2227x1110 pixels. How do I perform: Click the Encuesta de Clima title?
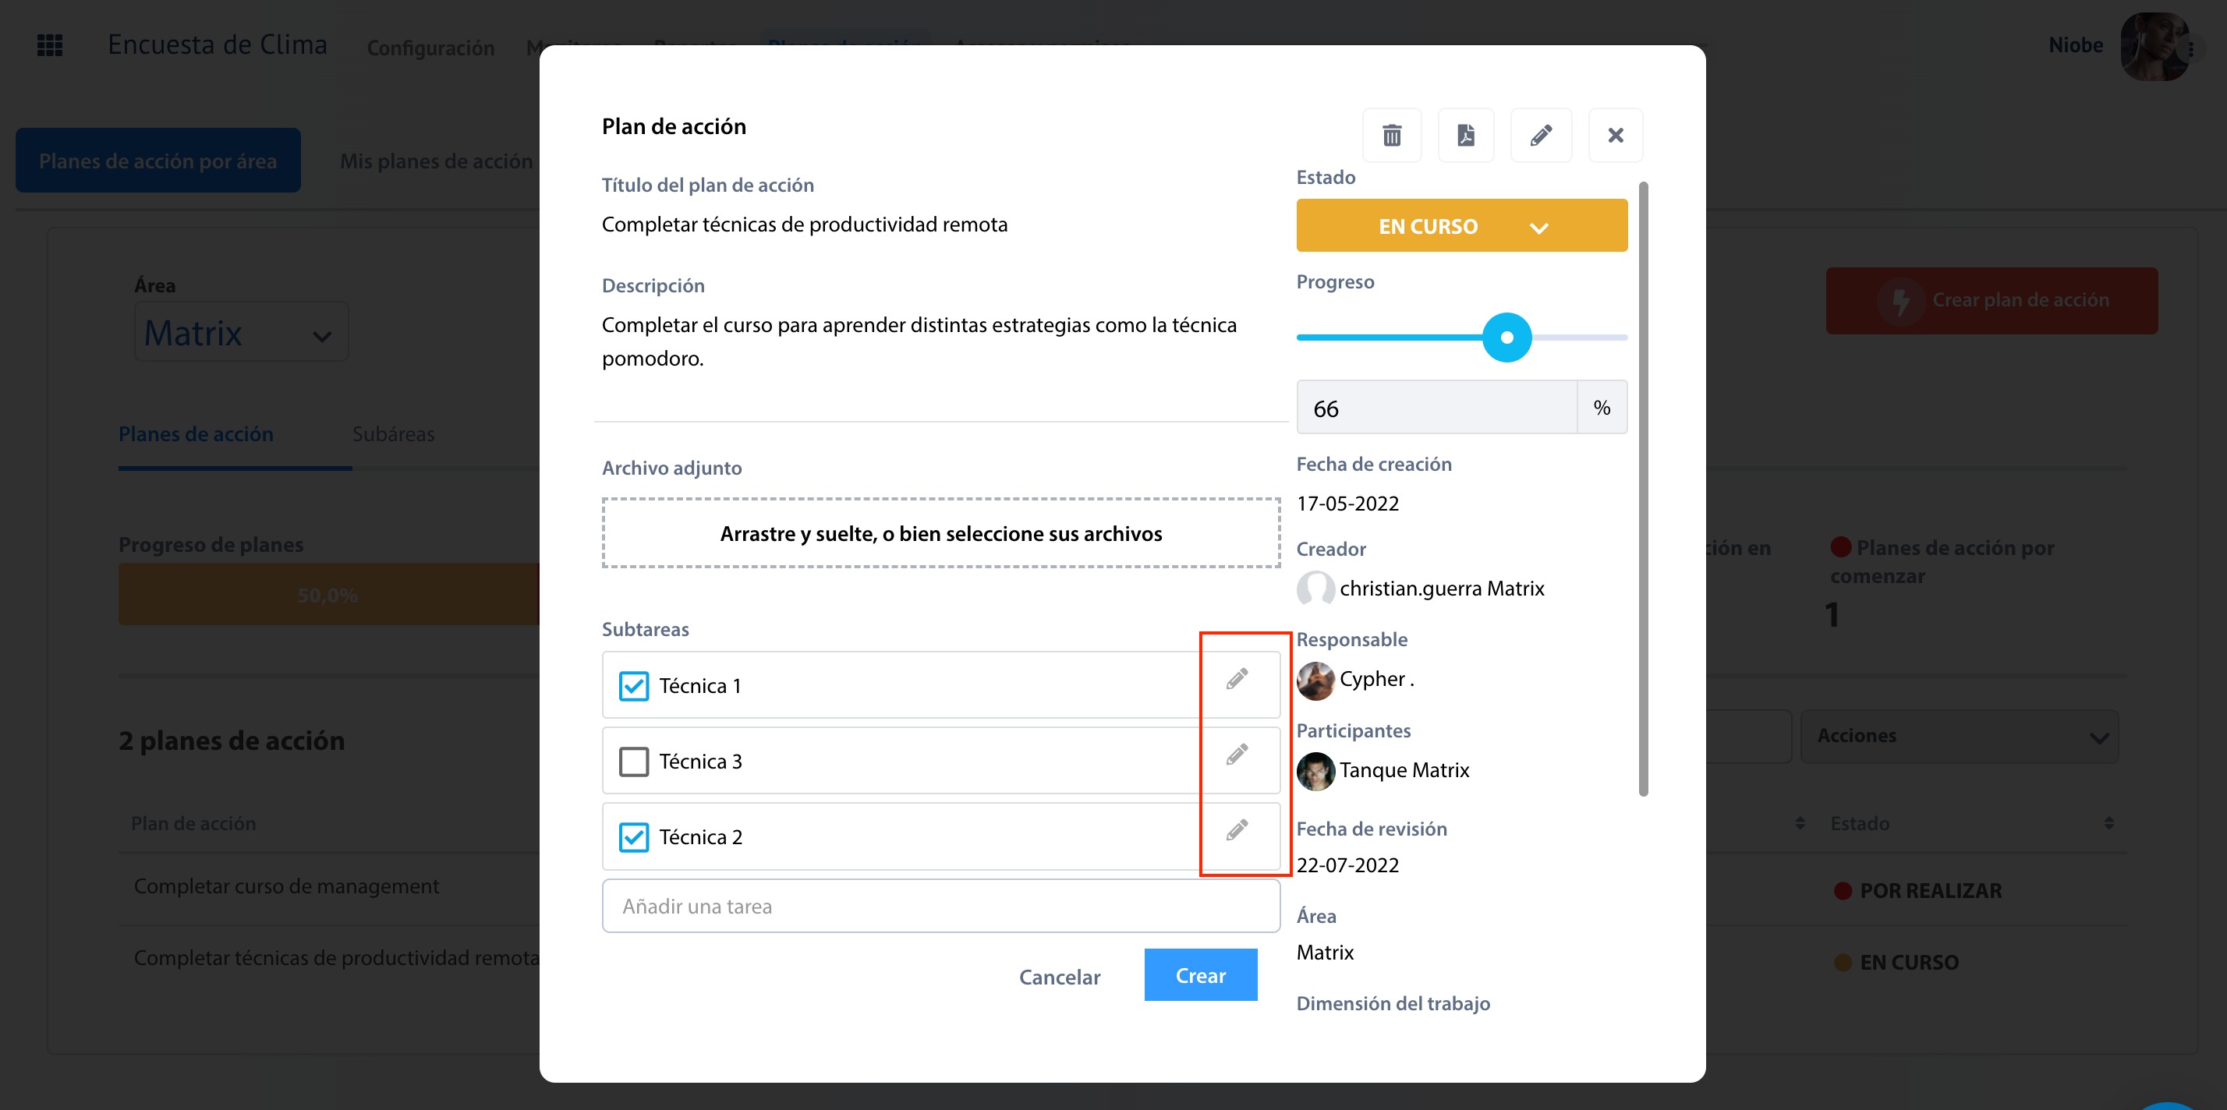click(x=217, y=44)
